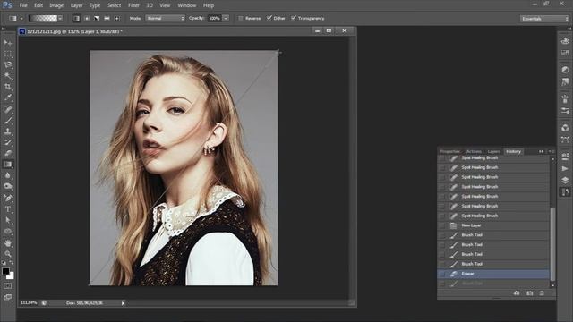Select the Brush tool in the toolbox
This screenshot has height=322, width=573.
coord(8,121)
